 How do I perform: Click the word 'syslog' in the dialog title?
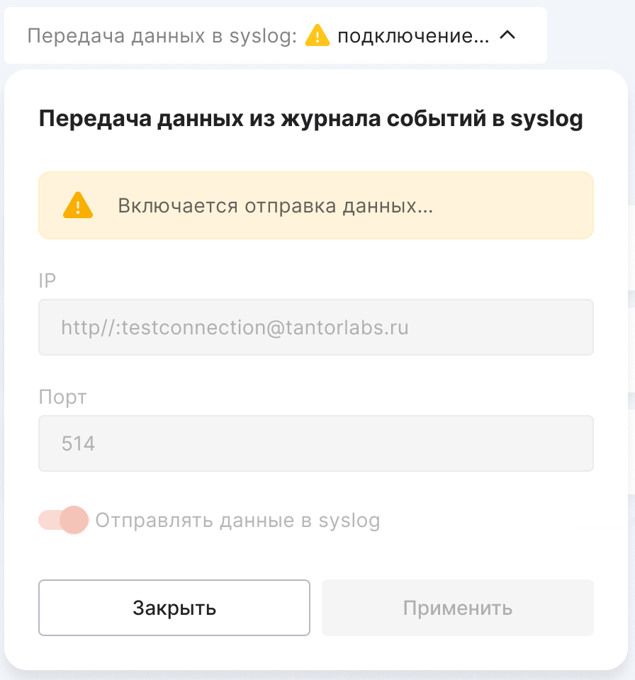coord(546,119)
